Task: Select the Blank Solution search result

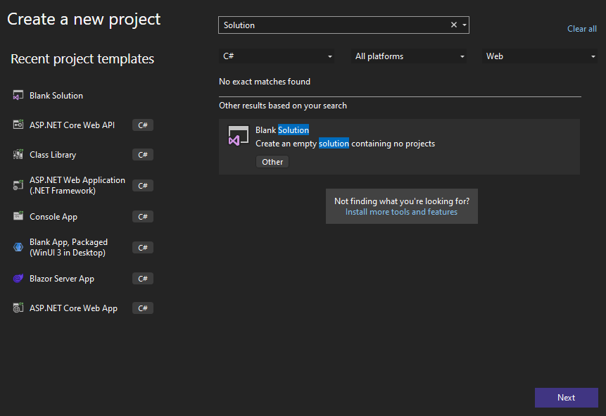Action: pyautogui.click(x=399, y=146)
